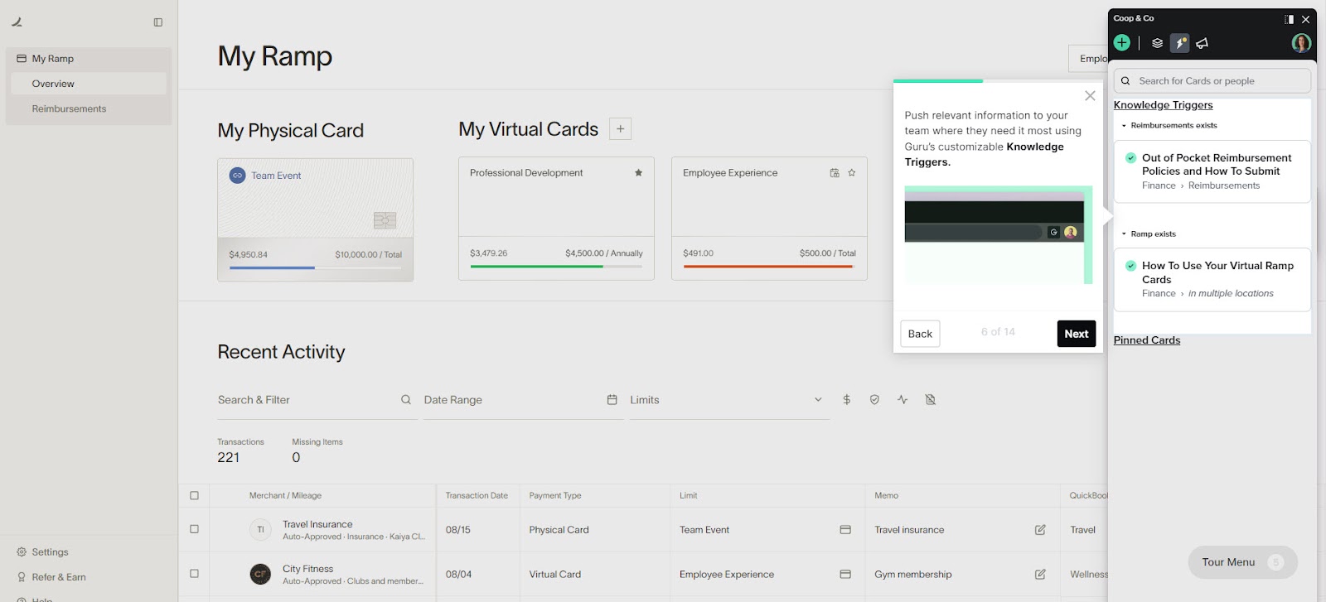Open Refer & Earn in the sidebar
This screenshot has width=1326, height=602.
(x=51, y=577)
